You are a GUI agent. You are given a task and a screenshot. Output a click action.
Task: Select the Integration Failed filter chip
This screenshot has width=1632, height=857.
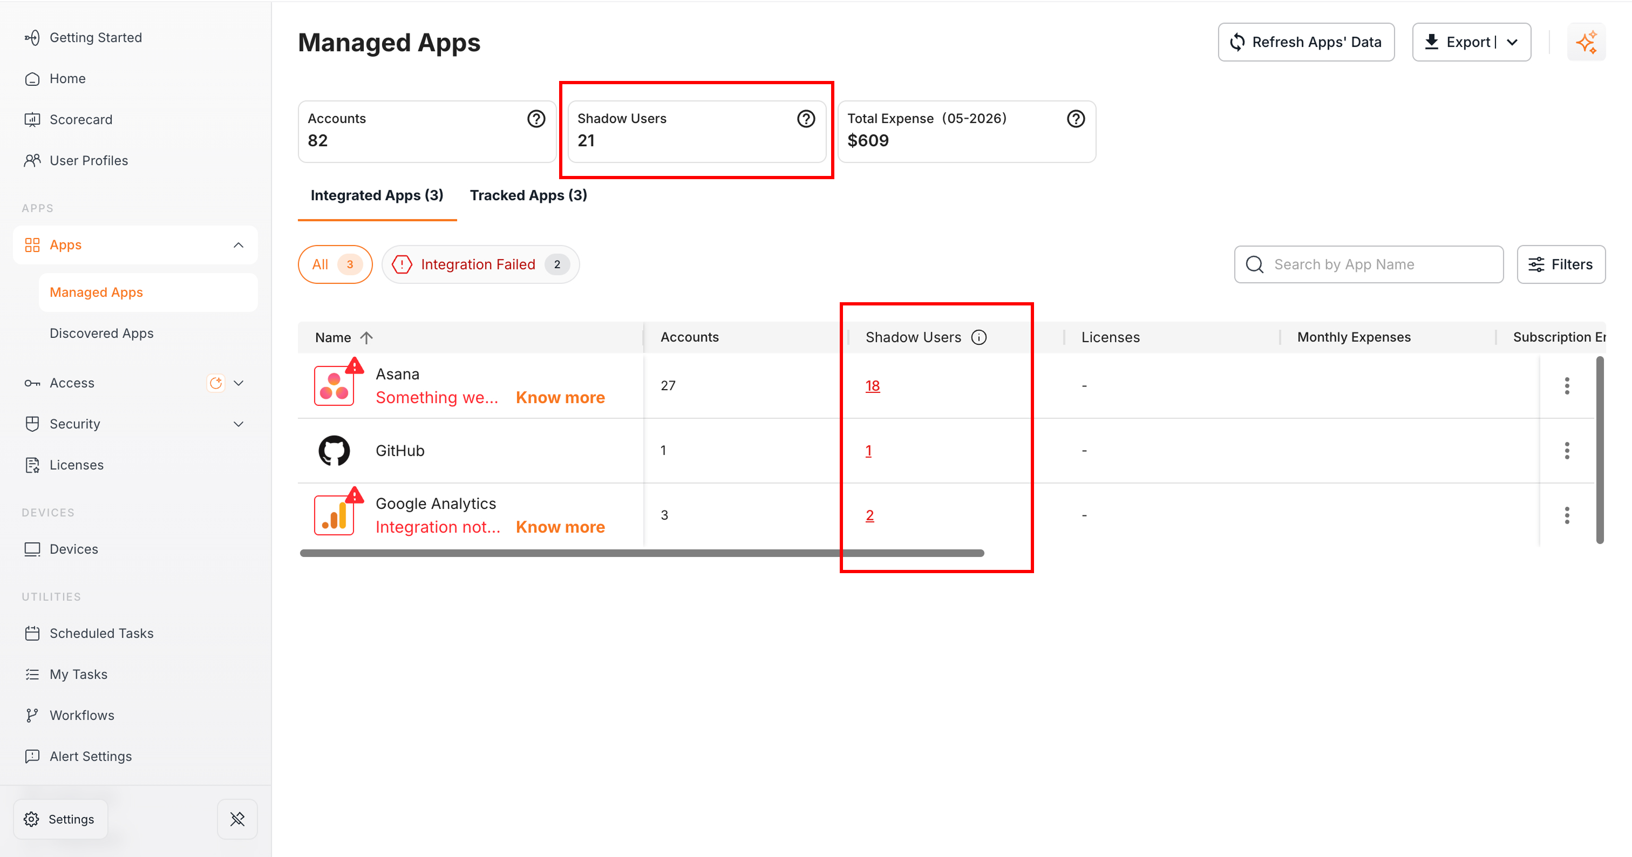[480, 265]
